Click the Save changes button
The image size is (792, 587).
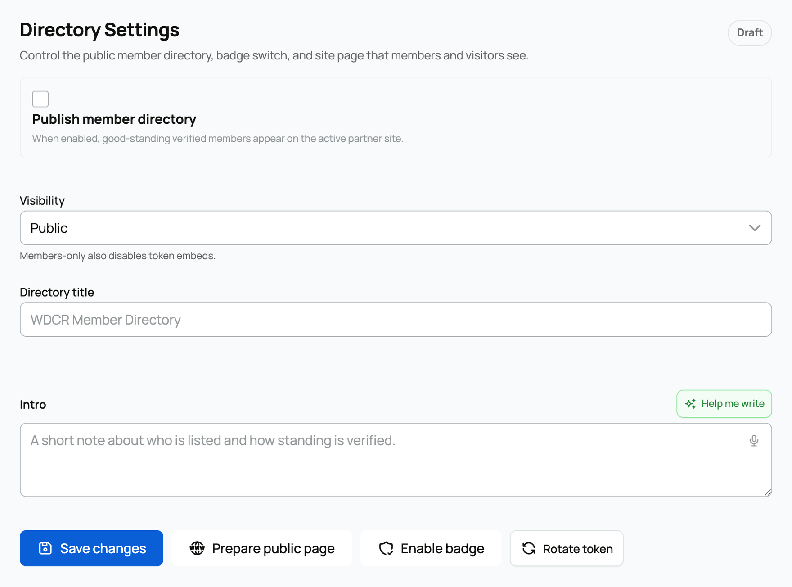[91, 548]
